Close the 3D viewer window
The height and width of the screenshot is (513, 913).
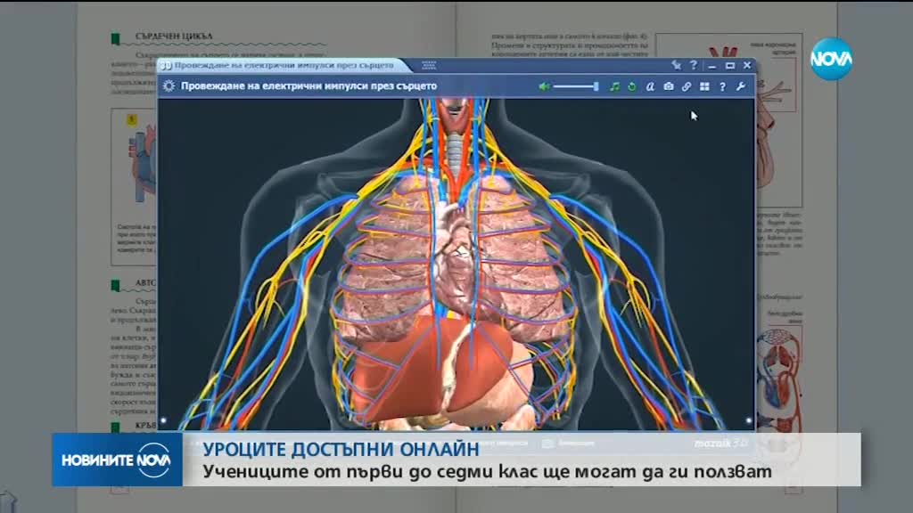[747, 66]
